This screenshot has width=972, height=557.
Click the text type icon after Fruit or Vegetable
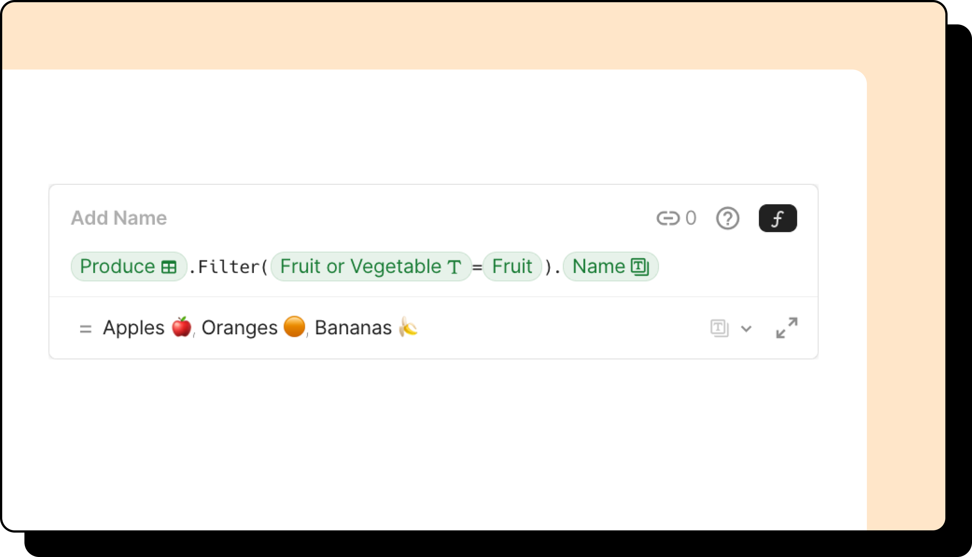(x=454, y=267)
